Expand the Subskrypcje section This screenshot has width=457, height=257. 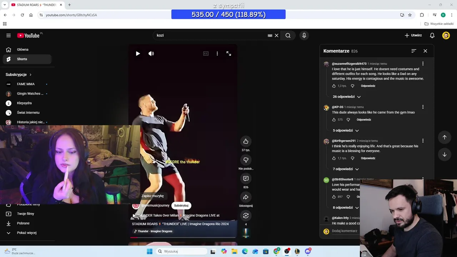coord(19,75)
